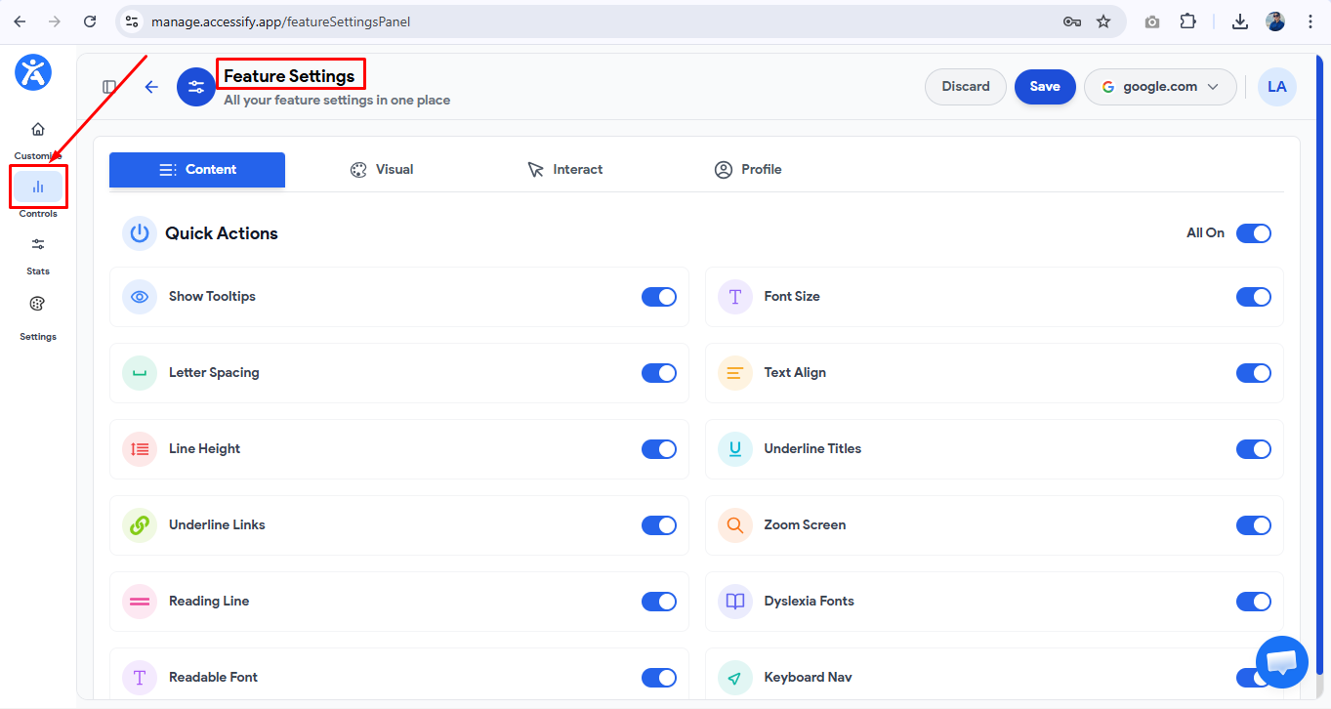Click the Accessify logo at top left

click(32, 72)
